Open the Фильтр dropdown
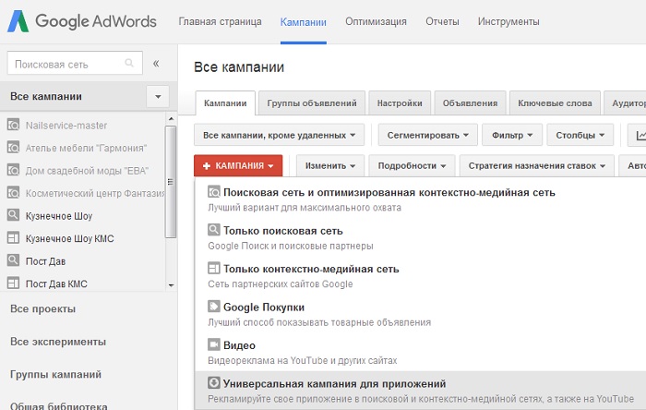 (x=512, y=135)
